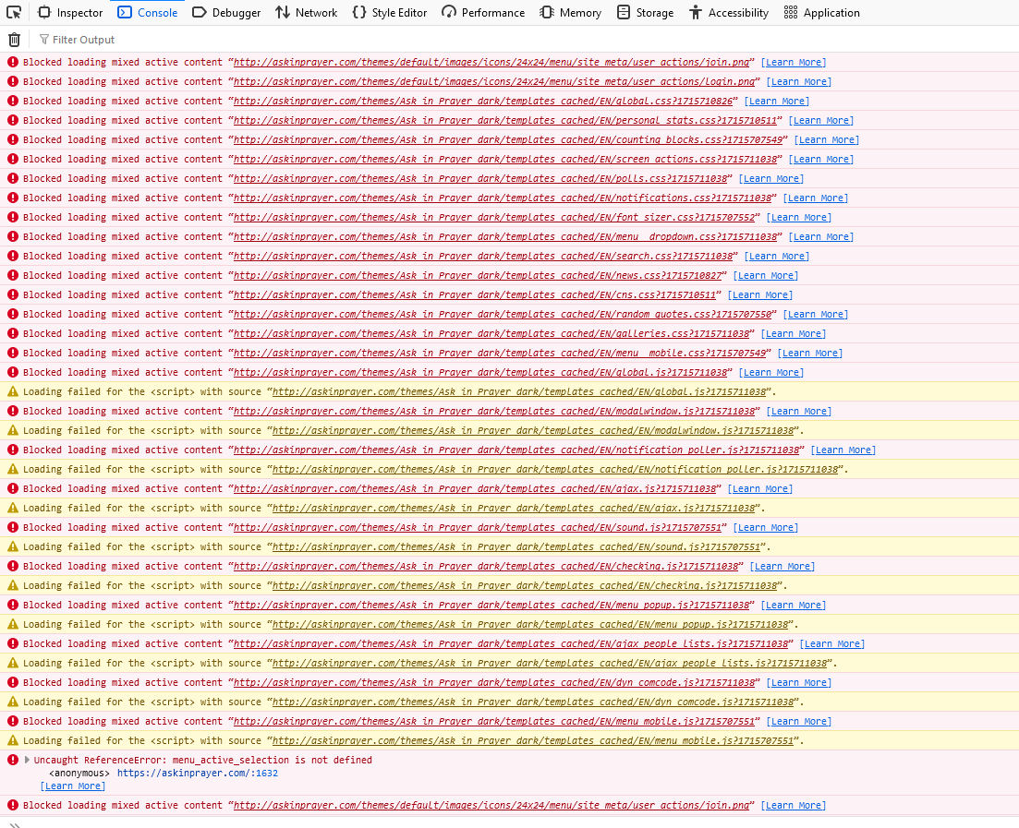
Task: Clear console output with trash icon
Action: pos(14,40)
